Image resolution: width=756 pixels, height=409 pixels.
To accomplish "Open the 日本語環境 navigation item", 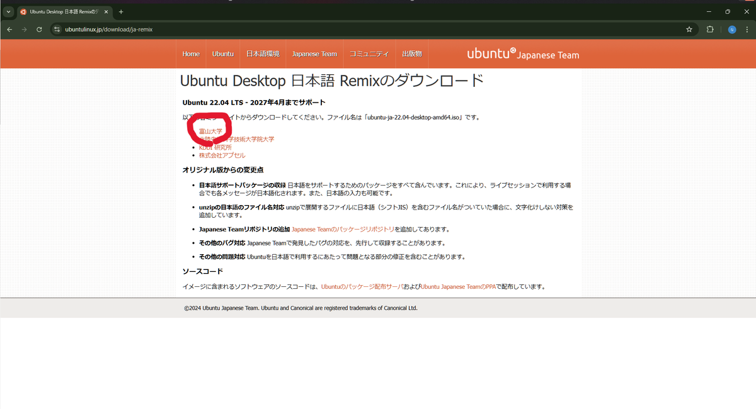I will (263, 54).
